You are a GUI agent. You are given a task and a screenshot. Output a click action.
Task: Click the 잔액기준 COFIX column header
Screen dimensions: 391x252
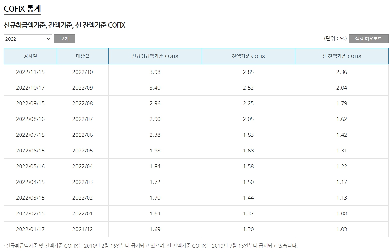[x=248, y=56]
